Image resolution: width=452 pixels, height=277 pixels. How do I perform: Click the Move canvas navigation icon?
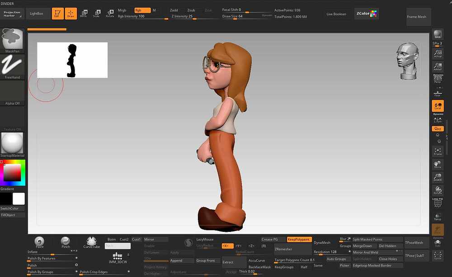click(x=438, y=165)
